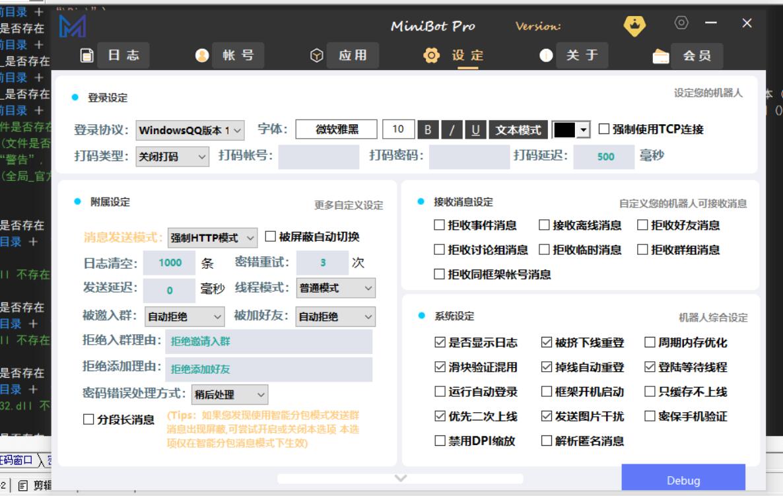Open the 关于 tab
The image size is (783, 496).
tap(582, 55)
